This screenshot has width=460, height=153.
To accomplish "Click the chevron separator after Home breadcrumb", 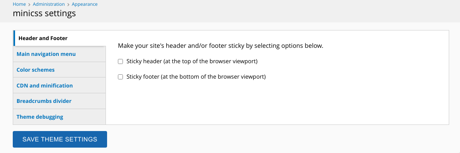I will (x=29, y=4).
